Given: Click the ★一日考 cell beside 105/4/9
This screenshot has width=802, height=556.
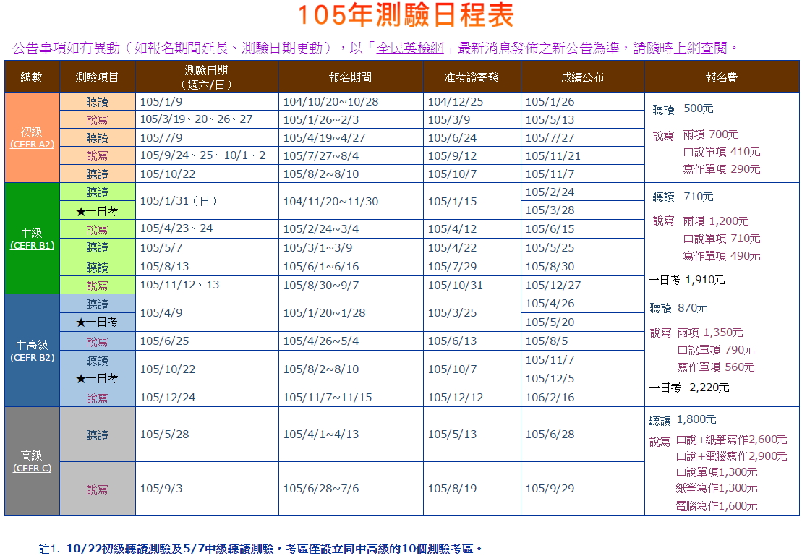Looking at the screenshot, I should point(97,322).
